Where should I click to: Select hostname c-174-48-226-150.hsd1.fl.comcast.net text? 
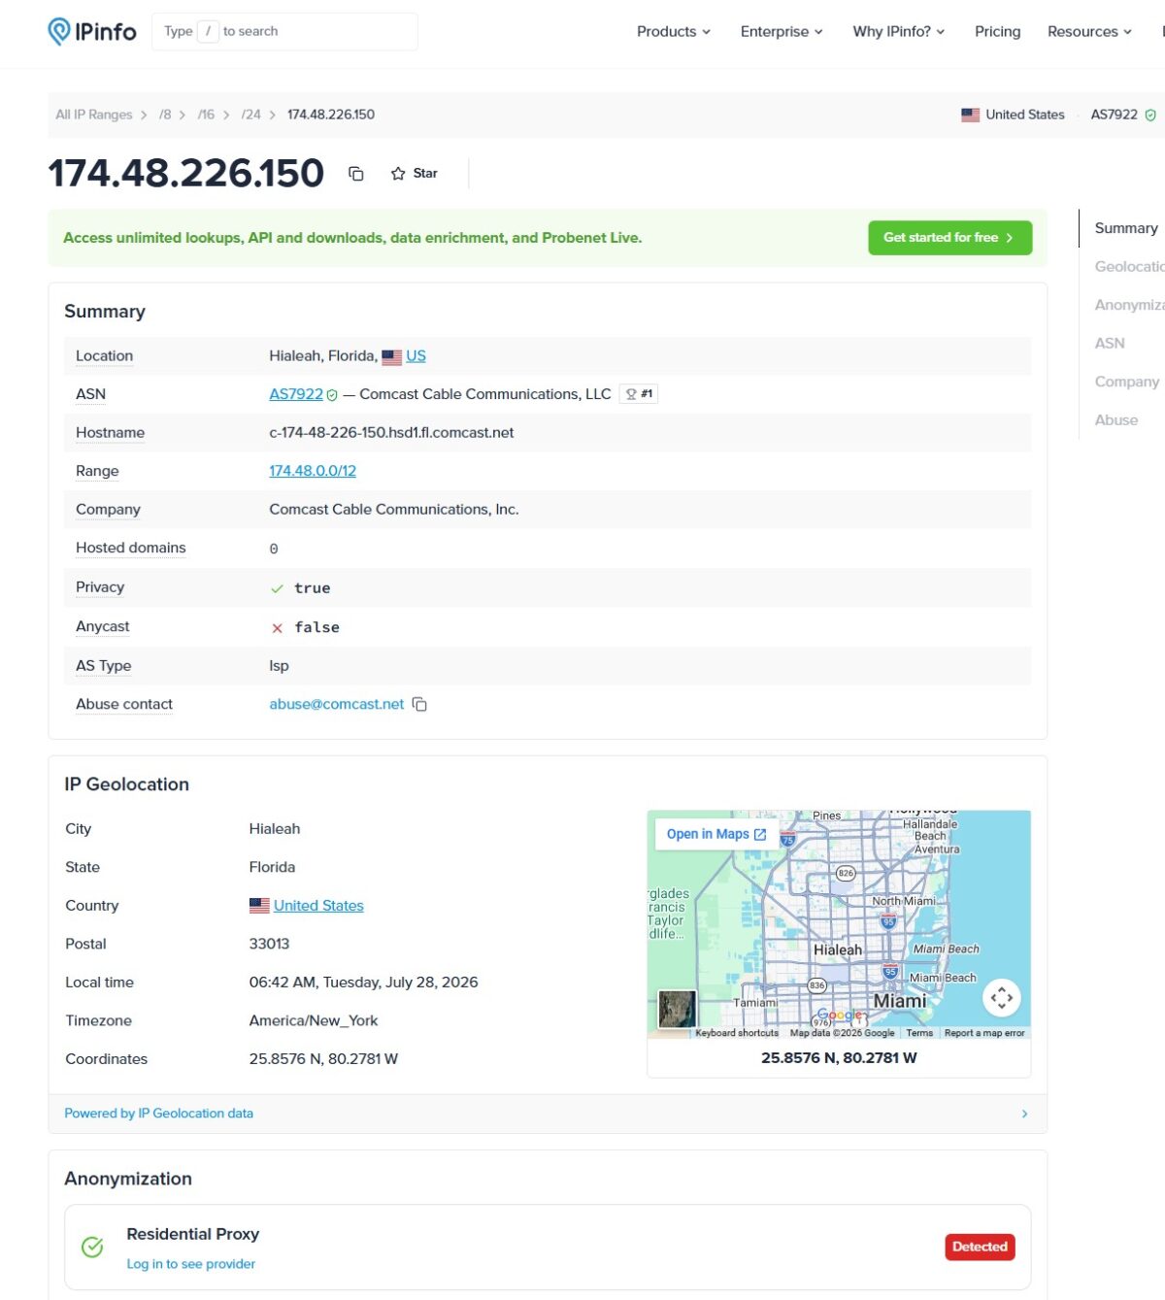point(391,433)
